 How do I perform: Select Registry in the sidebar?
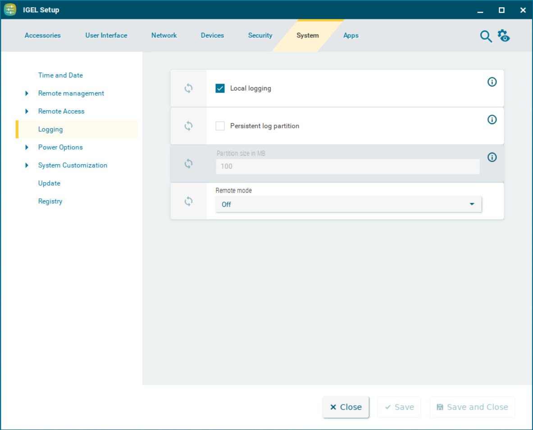(50, 202)
